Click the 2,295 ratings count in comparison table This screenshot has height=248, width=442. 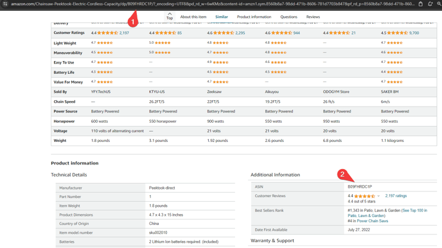(240, 33)
